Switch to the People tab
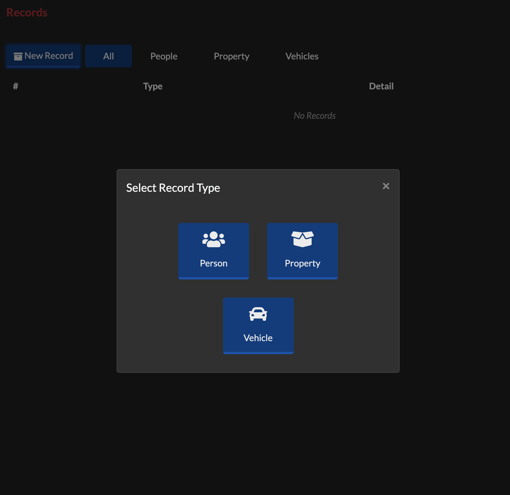510x495 pixels. point(164,56)
